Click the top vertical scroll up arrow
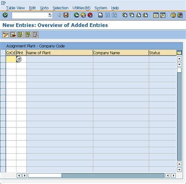 (179, 59)
